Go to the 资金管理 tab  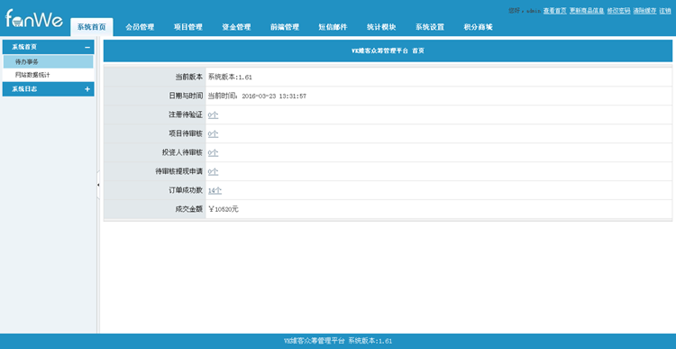tap(236, 27)
